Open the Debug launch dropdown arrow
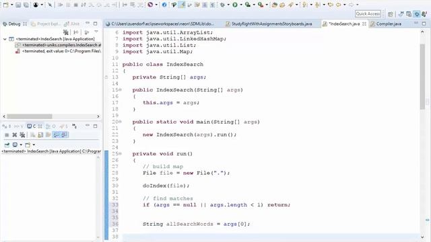The width and height of the screenshot is (431, 242). 228,5
